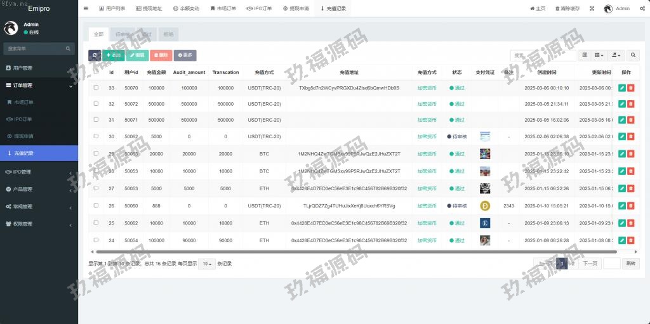Select the checkbox for row Id 26
Image resolution: width=650 pixels, height=324 pixels.
(x=96, y=205)
